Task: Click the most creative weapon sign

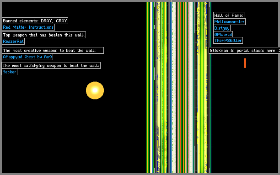Action: pos(53,50)
